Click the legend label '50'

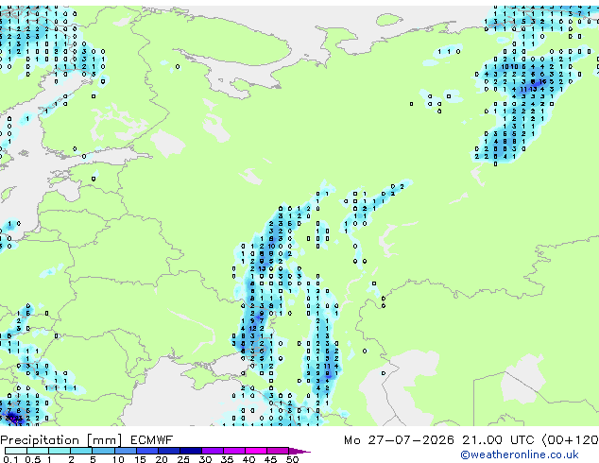[292, 459]
